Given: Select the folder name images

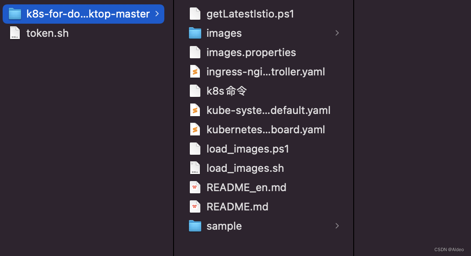Looking at the screenshot, I should coord(224,33).
